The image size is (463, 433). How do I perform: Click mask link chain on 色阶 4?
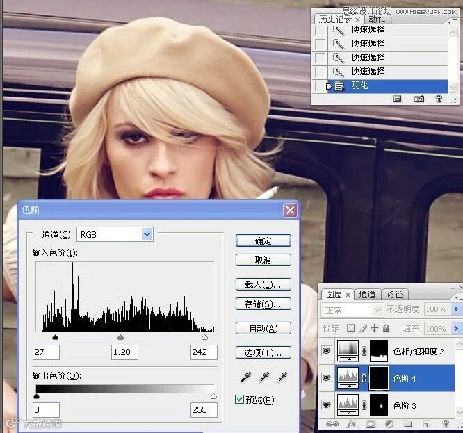[x=364, y=378]
